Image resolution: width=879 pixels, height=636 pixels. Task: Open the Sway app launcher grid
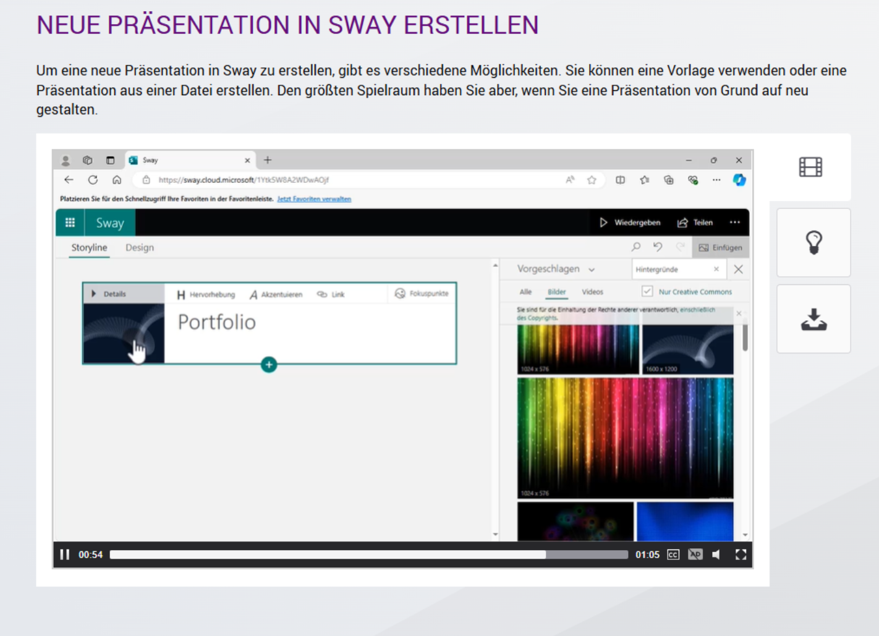pyautogui.click(x=70, y=223)
